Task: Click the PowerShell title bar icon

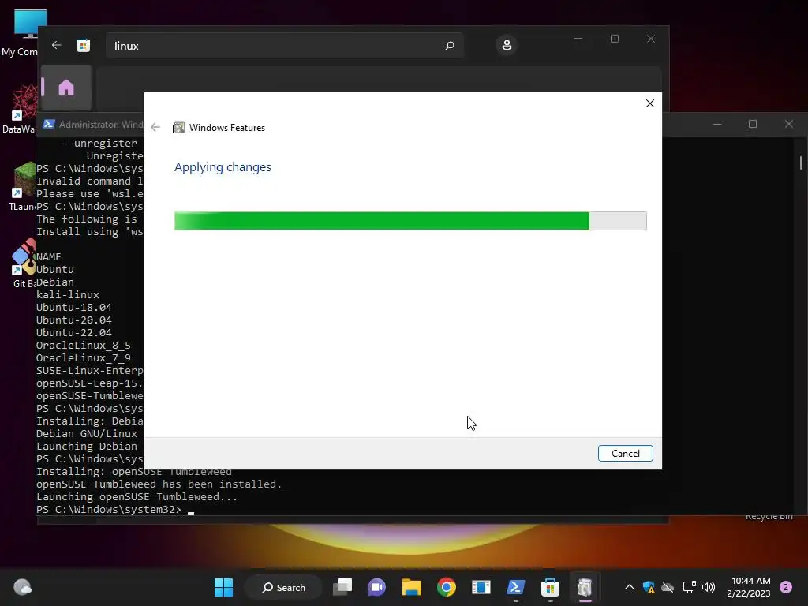Action: 49,124
